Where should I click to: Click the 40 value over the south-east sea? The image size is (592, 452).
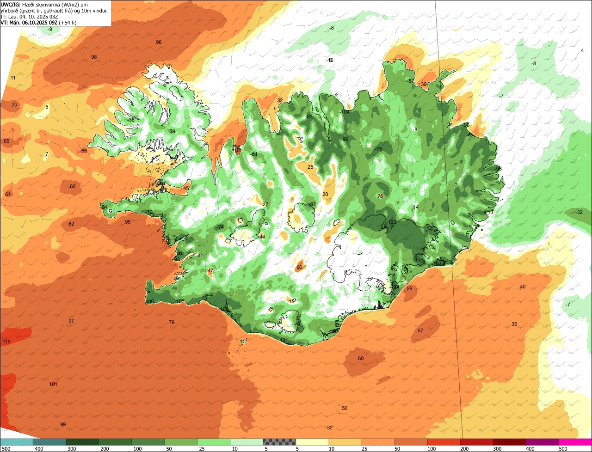click(523, 287)
